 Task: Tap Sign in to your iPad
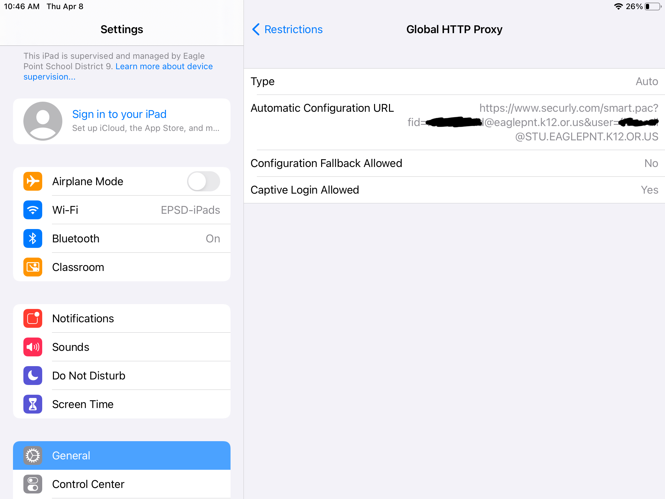tap(119, 114)
